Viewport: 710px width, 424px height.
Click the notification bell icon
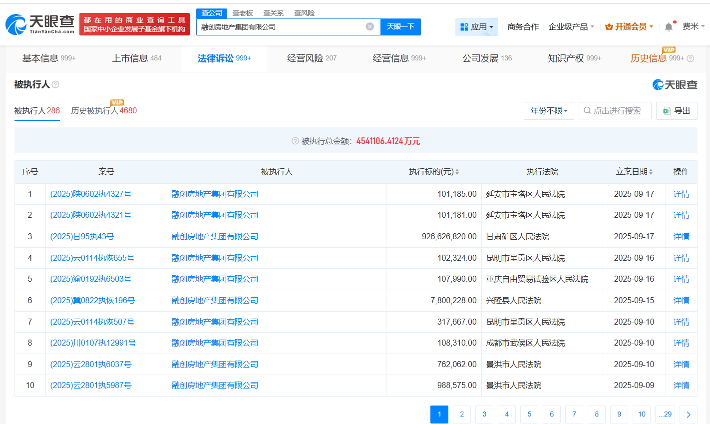(x=669, y=26)
